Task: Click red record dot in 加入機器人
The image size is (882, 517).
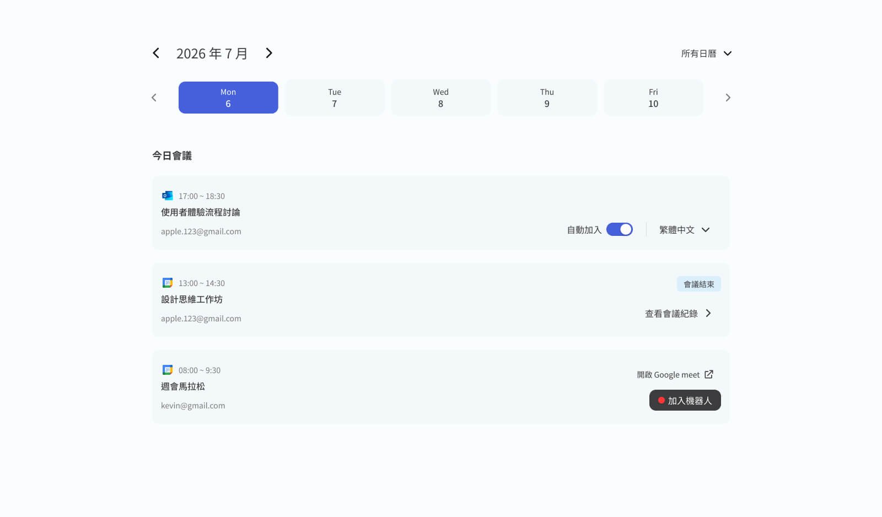Action: 661,400
